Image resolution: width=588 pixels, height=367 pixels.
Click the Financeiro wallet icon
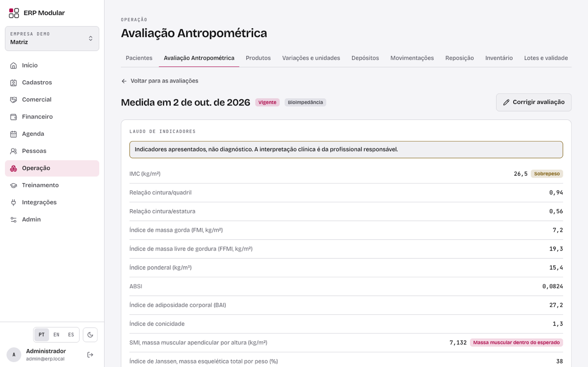point(14,117)
